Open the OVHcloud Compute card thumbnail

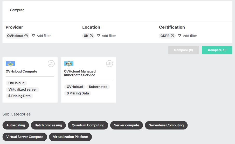click(x=10, y=63)
